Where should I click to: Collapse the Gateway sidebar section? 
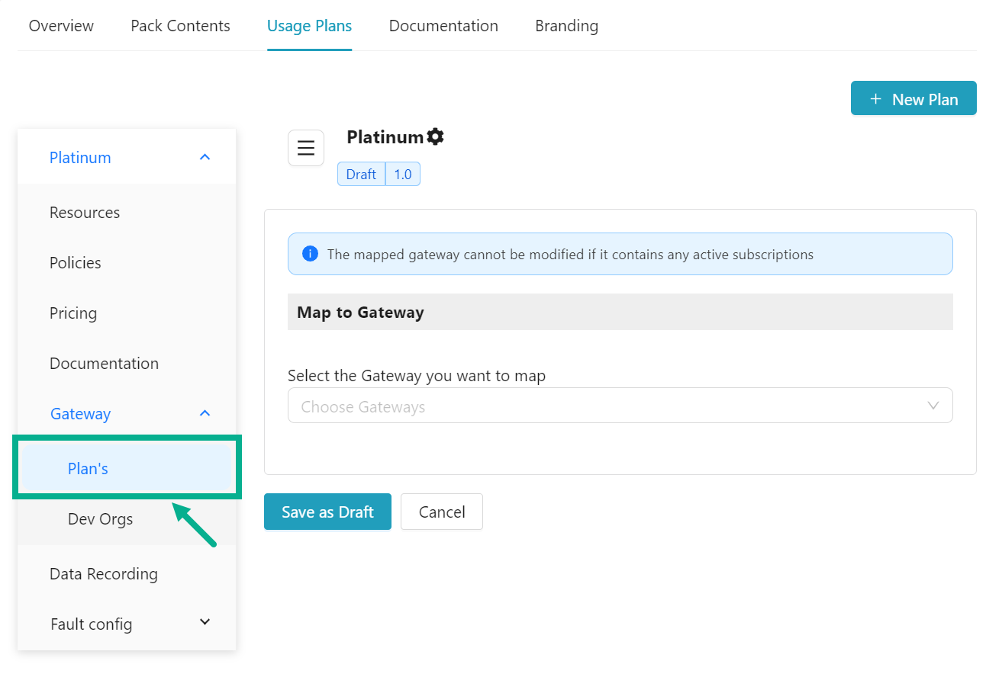tap(204, 412)
